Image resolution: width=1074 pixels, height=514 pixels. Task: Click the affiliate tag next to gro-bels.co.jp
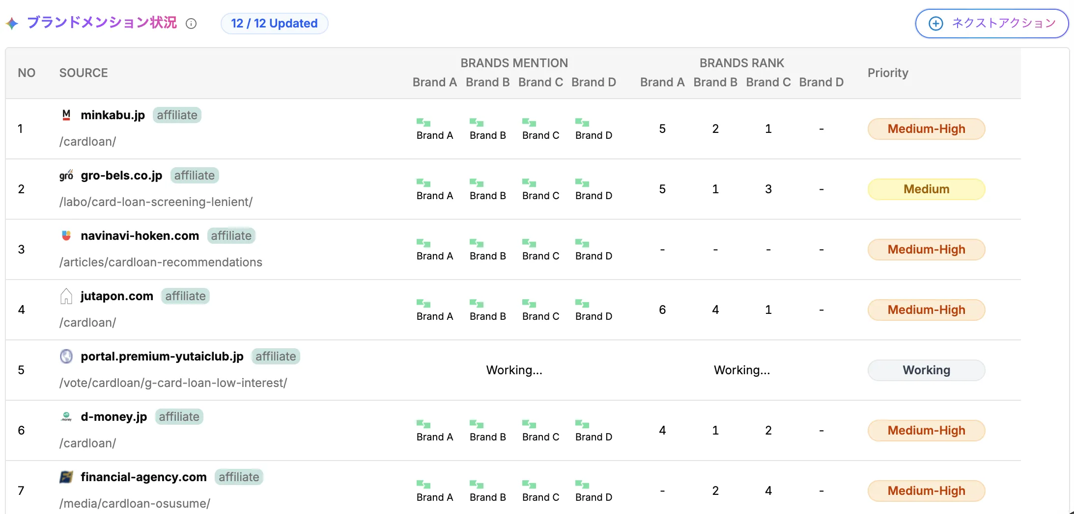(x=194, y=176)
